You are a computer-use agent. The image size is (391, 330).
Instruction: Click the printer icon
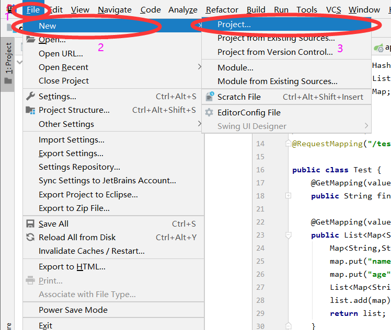pyautogui.click(x=30, y=280)
